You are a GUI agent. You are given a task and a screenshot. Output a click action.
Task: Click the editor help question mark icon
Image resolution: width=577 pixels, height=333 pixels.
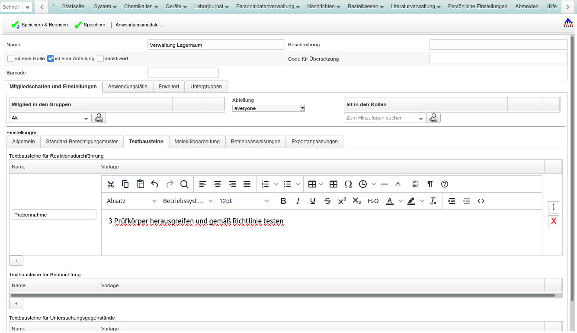tap(445, 184)
